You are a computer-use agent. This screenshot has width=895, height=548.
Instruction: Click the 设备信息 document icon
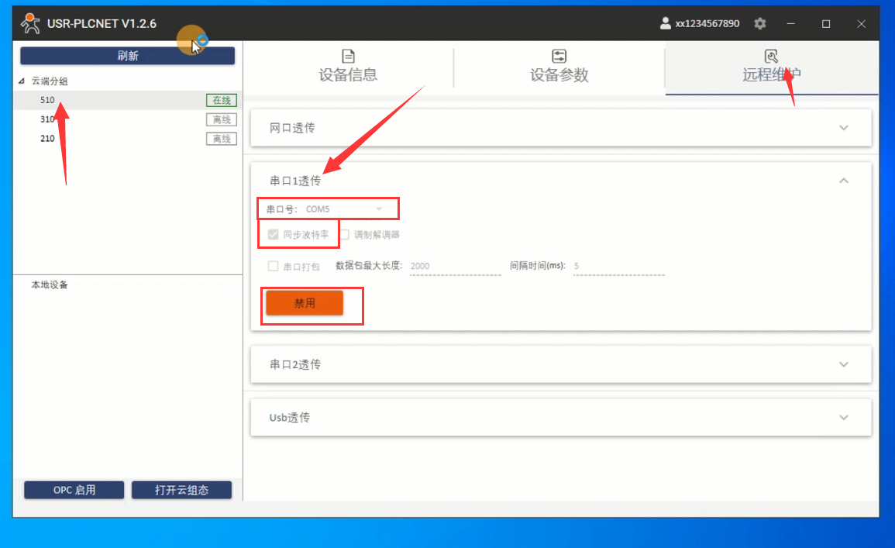348,57
